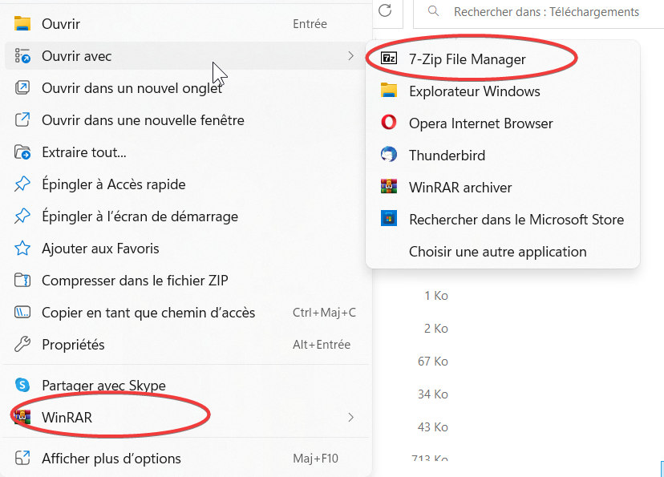Click the 67 Ko file size entry
This screenshot has height=477, width=664.
click(x=433, y=362)
